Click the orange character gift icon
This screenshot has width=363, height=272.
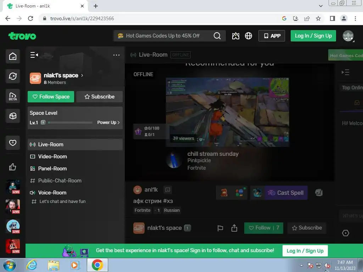pyautogui.click(x=224, y=193)
